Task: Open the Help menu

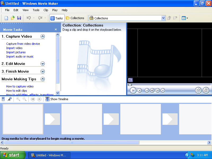Action: click(64, 10)
